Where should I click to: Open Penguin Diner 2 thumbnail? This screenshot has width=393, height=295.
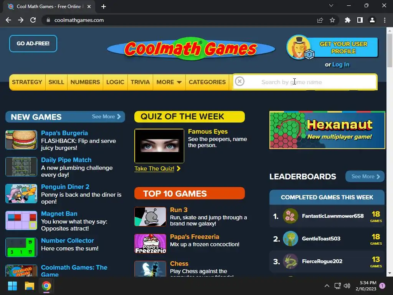tap(21, 194)
